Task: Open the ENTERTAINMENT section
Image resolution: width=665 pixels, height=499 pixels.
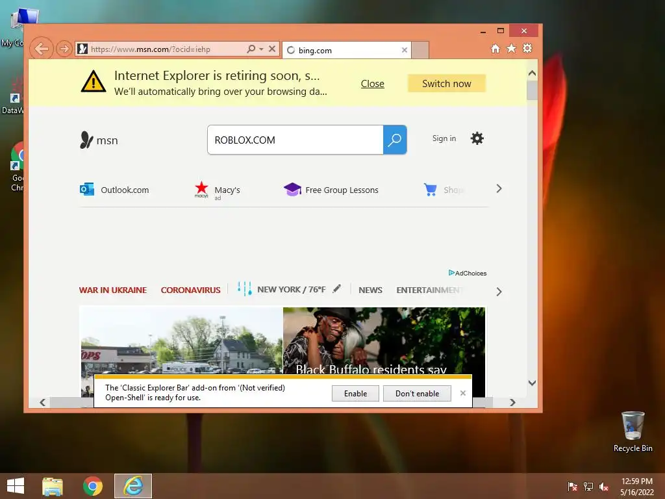Action: tap(429, 290)
